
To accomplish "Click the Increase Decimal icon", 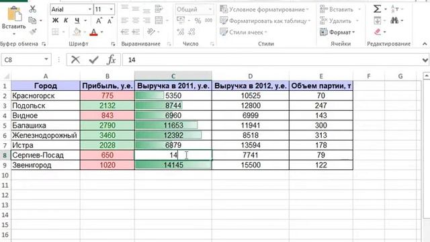I will point(181,32).
